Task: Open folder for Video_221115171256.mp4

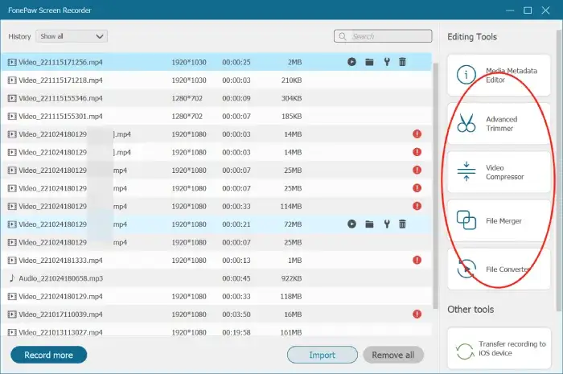Action: (369, 62)
